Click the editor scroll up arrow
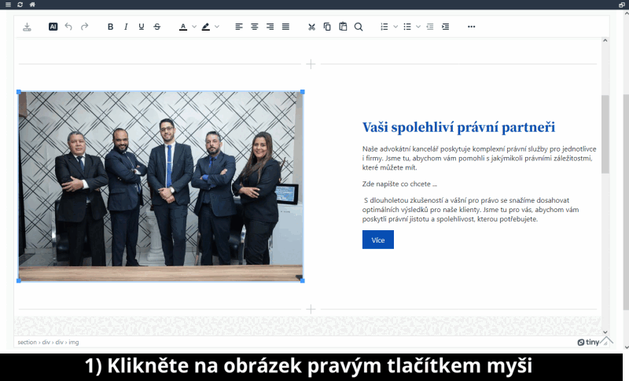Image resolution: width=629 pixels, height=381 pixels. 605,41
